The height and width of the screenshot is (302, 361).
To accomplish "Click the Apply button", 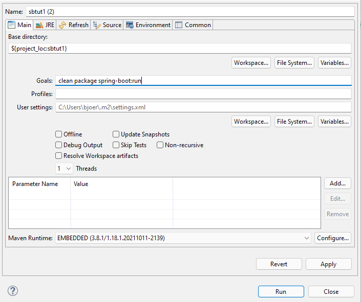I will (328, 264).
